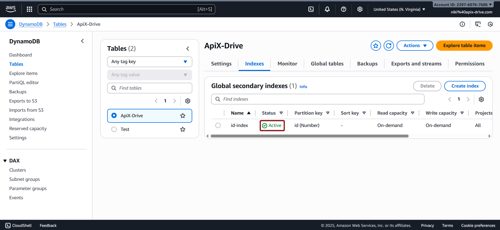Select the ApiX-Drive table radio button
The width and height of the screenshot is (500, 230).
pyautogui.click(x=114, y=116)
